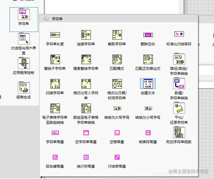The image size is (214, 179).
Task: Open the 对话框与用户界面 palette category
Action: click(x=24, y=44)
